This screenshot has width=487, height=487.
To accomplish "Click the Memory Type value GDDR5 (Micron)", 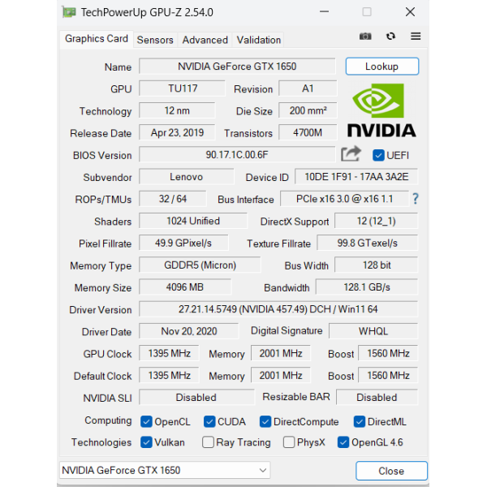I will [200, 265].
